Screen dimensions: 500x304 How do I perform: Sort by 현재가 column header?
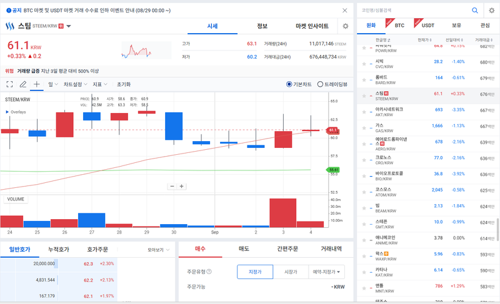(425, 40)
